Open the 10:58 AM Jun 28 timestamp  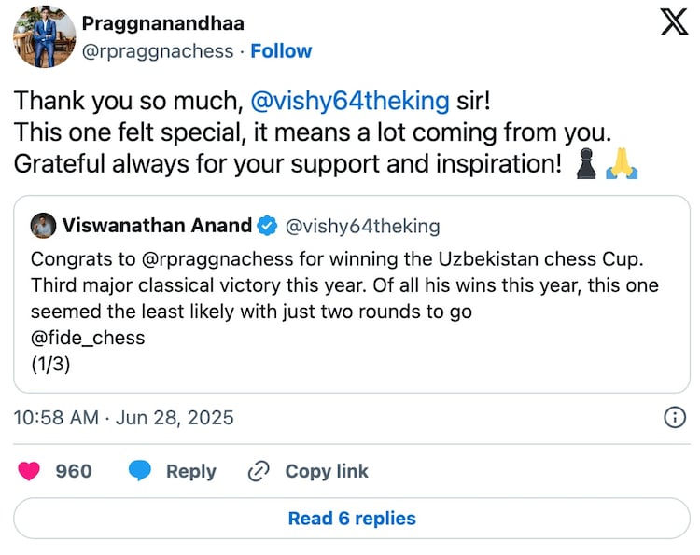pyautogui.click(x=123, y=417)
